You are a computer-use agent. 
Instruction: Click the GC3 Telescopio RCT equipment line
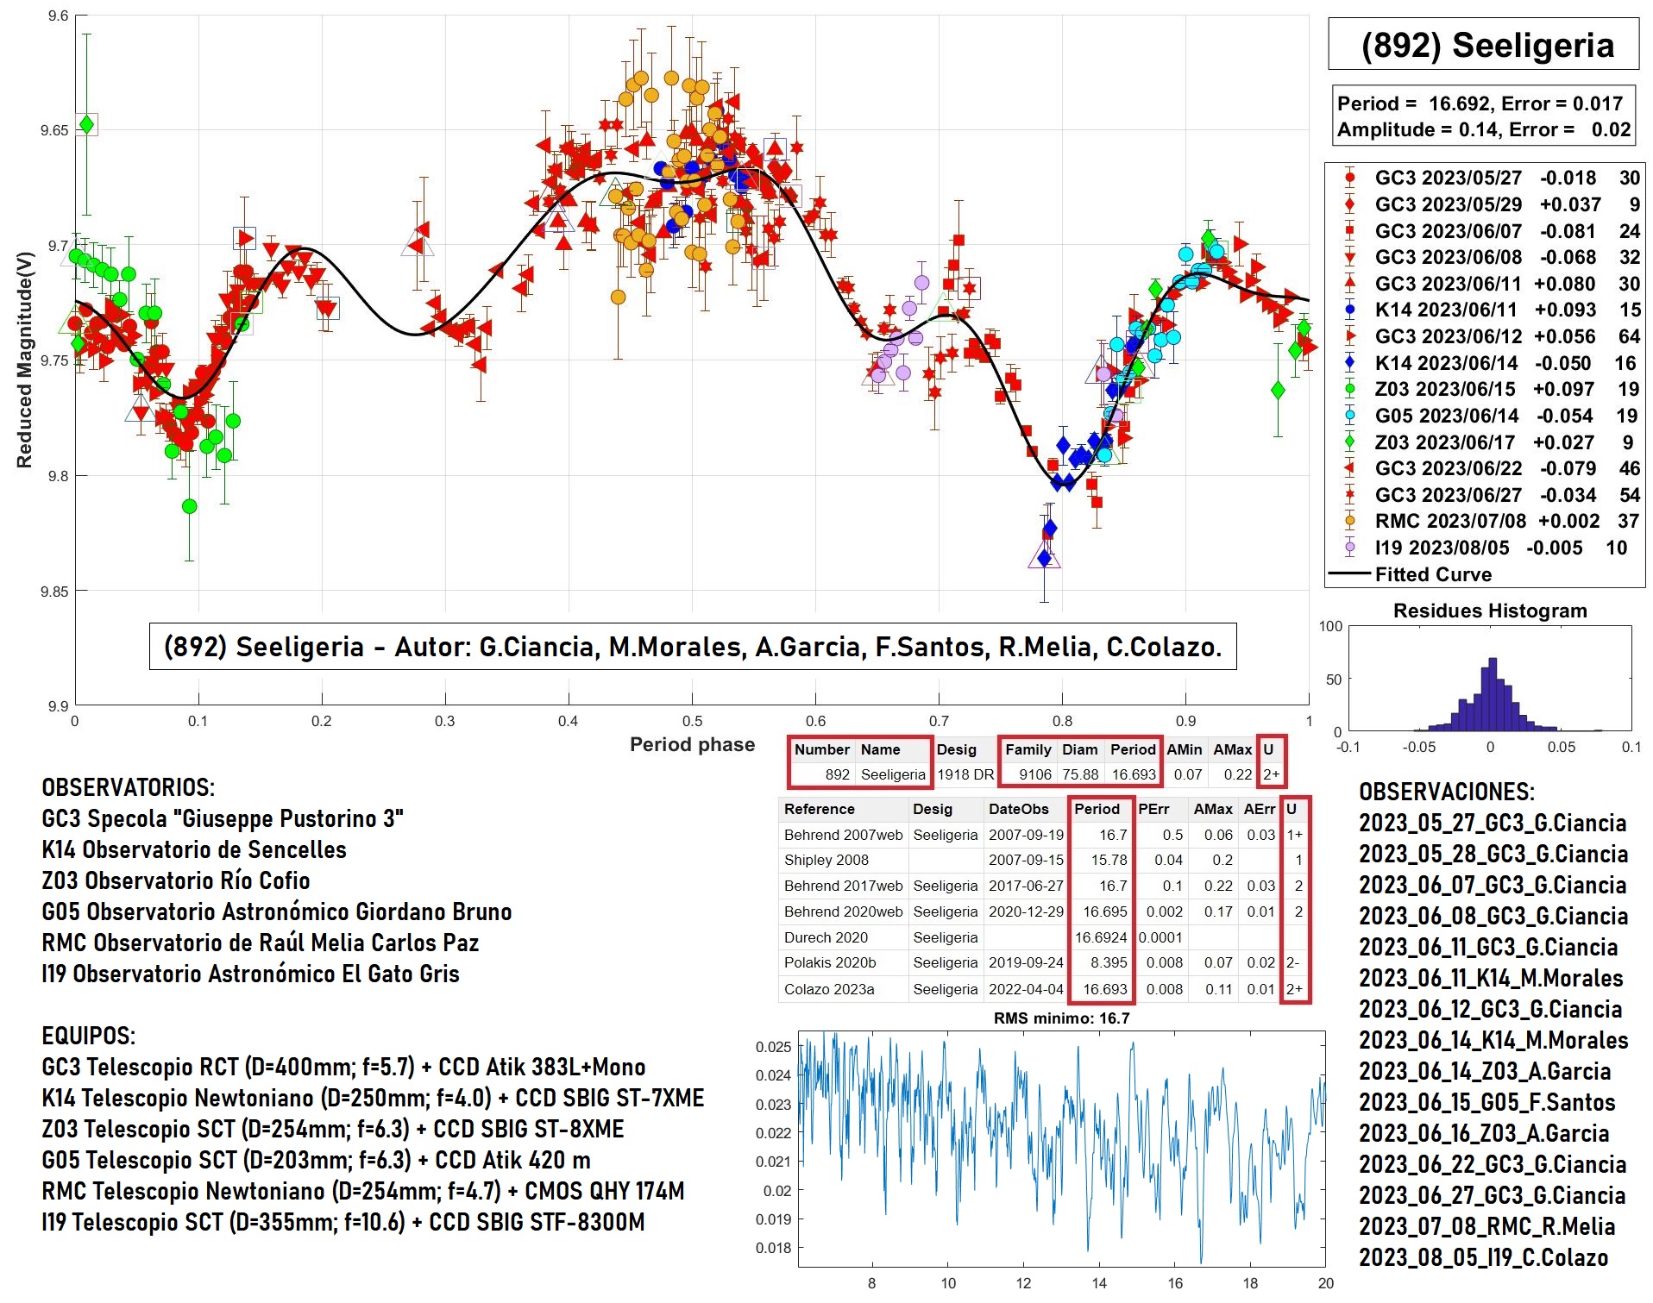pyautogui.click(x=343, y=1067)
